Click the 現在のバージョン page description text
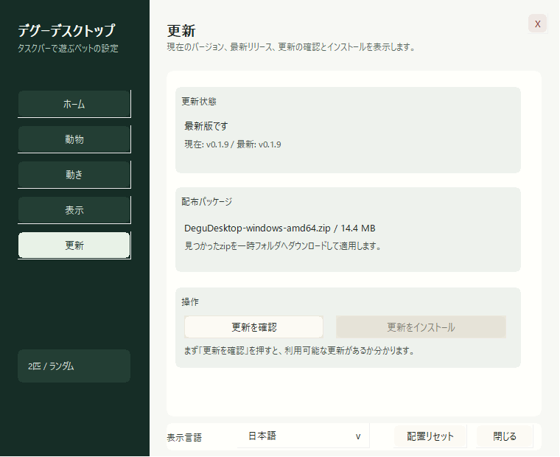Screen dimensions: 560x457 291,47
